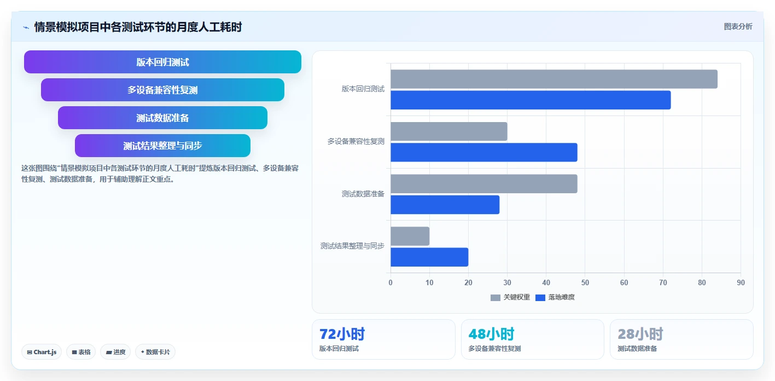Click the gray bar for 多设备兼容性复测
775x381 pixels.
449,131
